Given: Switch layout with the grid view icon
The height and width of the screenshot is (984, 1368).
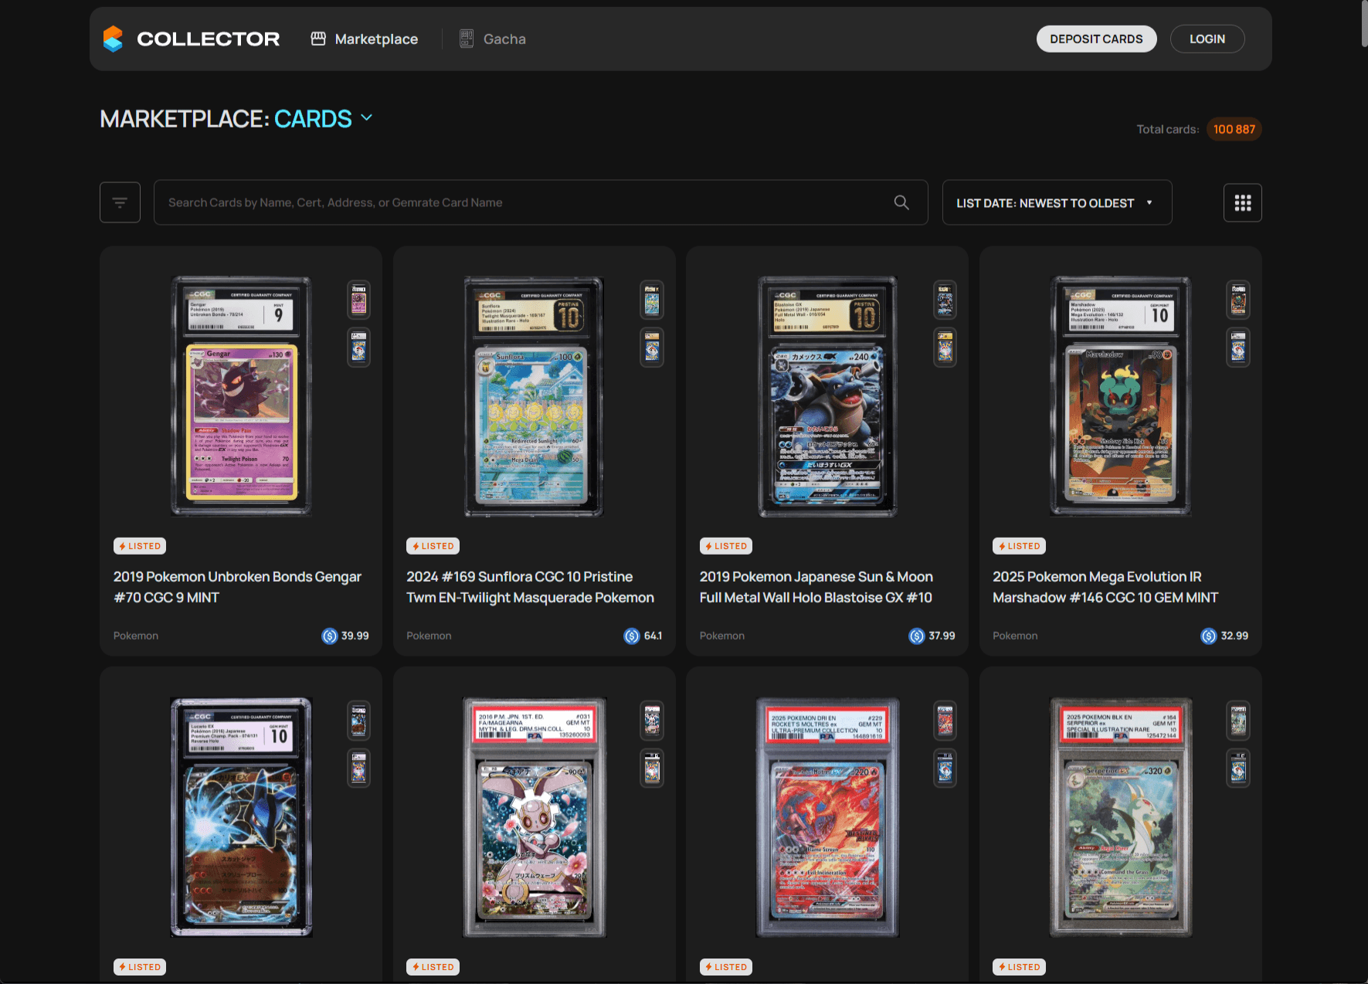Looking at the screenshot, I should tap(1242, 202).
